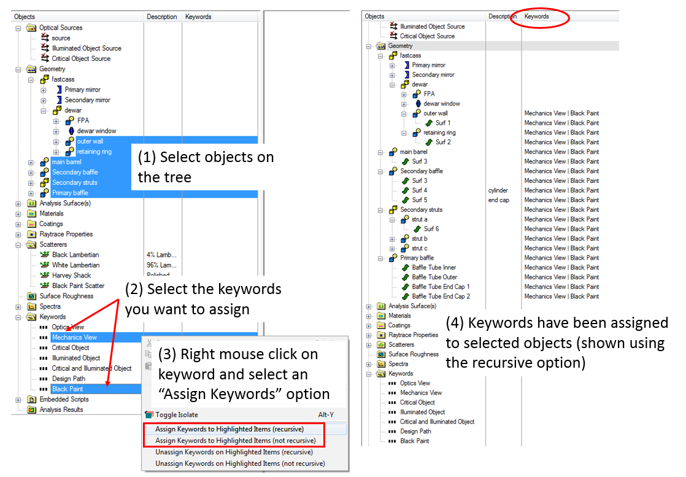Click the dewar window lens icon in left tree
This screenshot has width=686, height=477.
(71, 131)
